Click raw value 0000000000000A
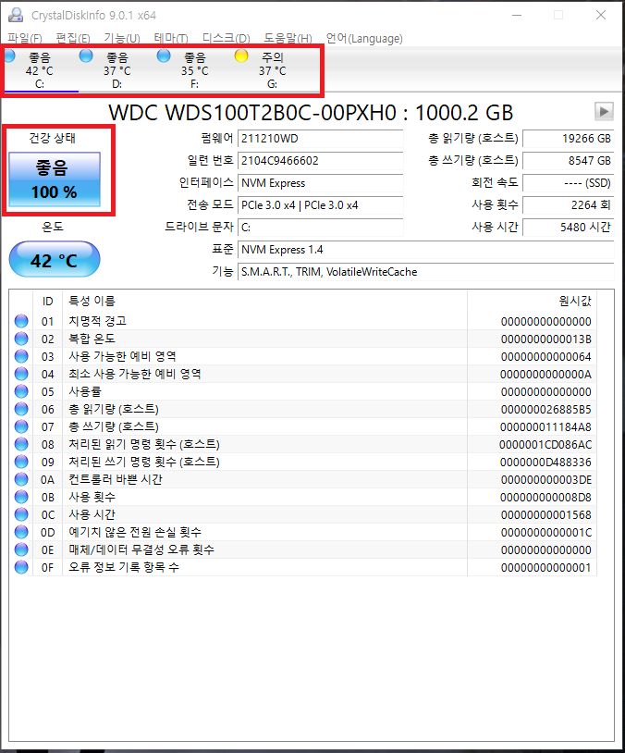625x753 pixels. point(545,374)
